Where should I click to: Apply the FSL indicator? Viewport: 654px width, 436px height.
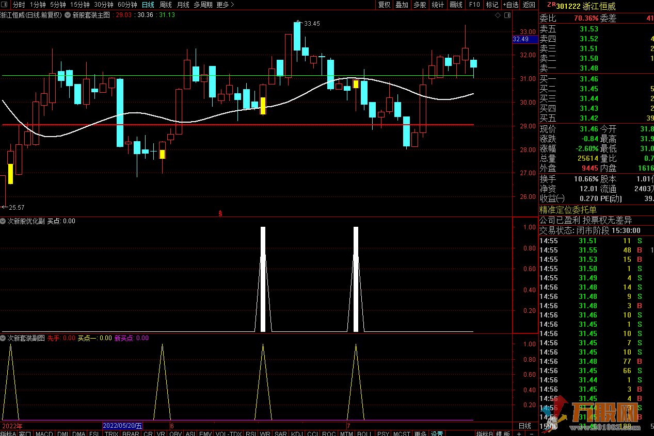pos(94,433)
